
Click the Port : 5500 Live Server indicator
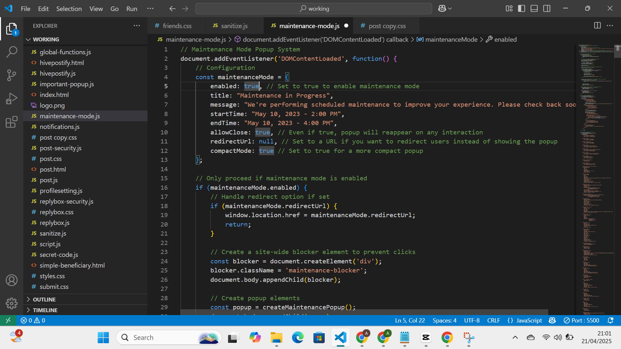581,320
